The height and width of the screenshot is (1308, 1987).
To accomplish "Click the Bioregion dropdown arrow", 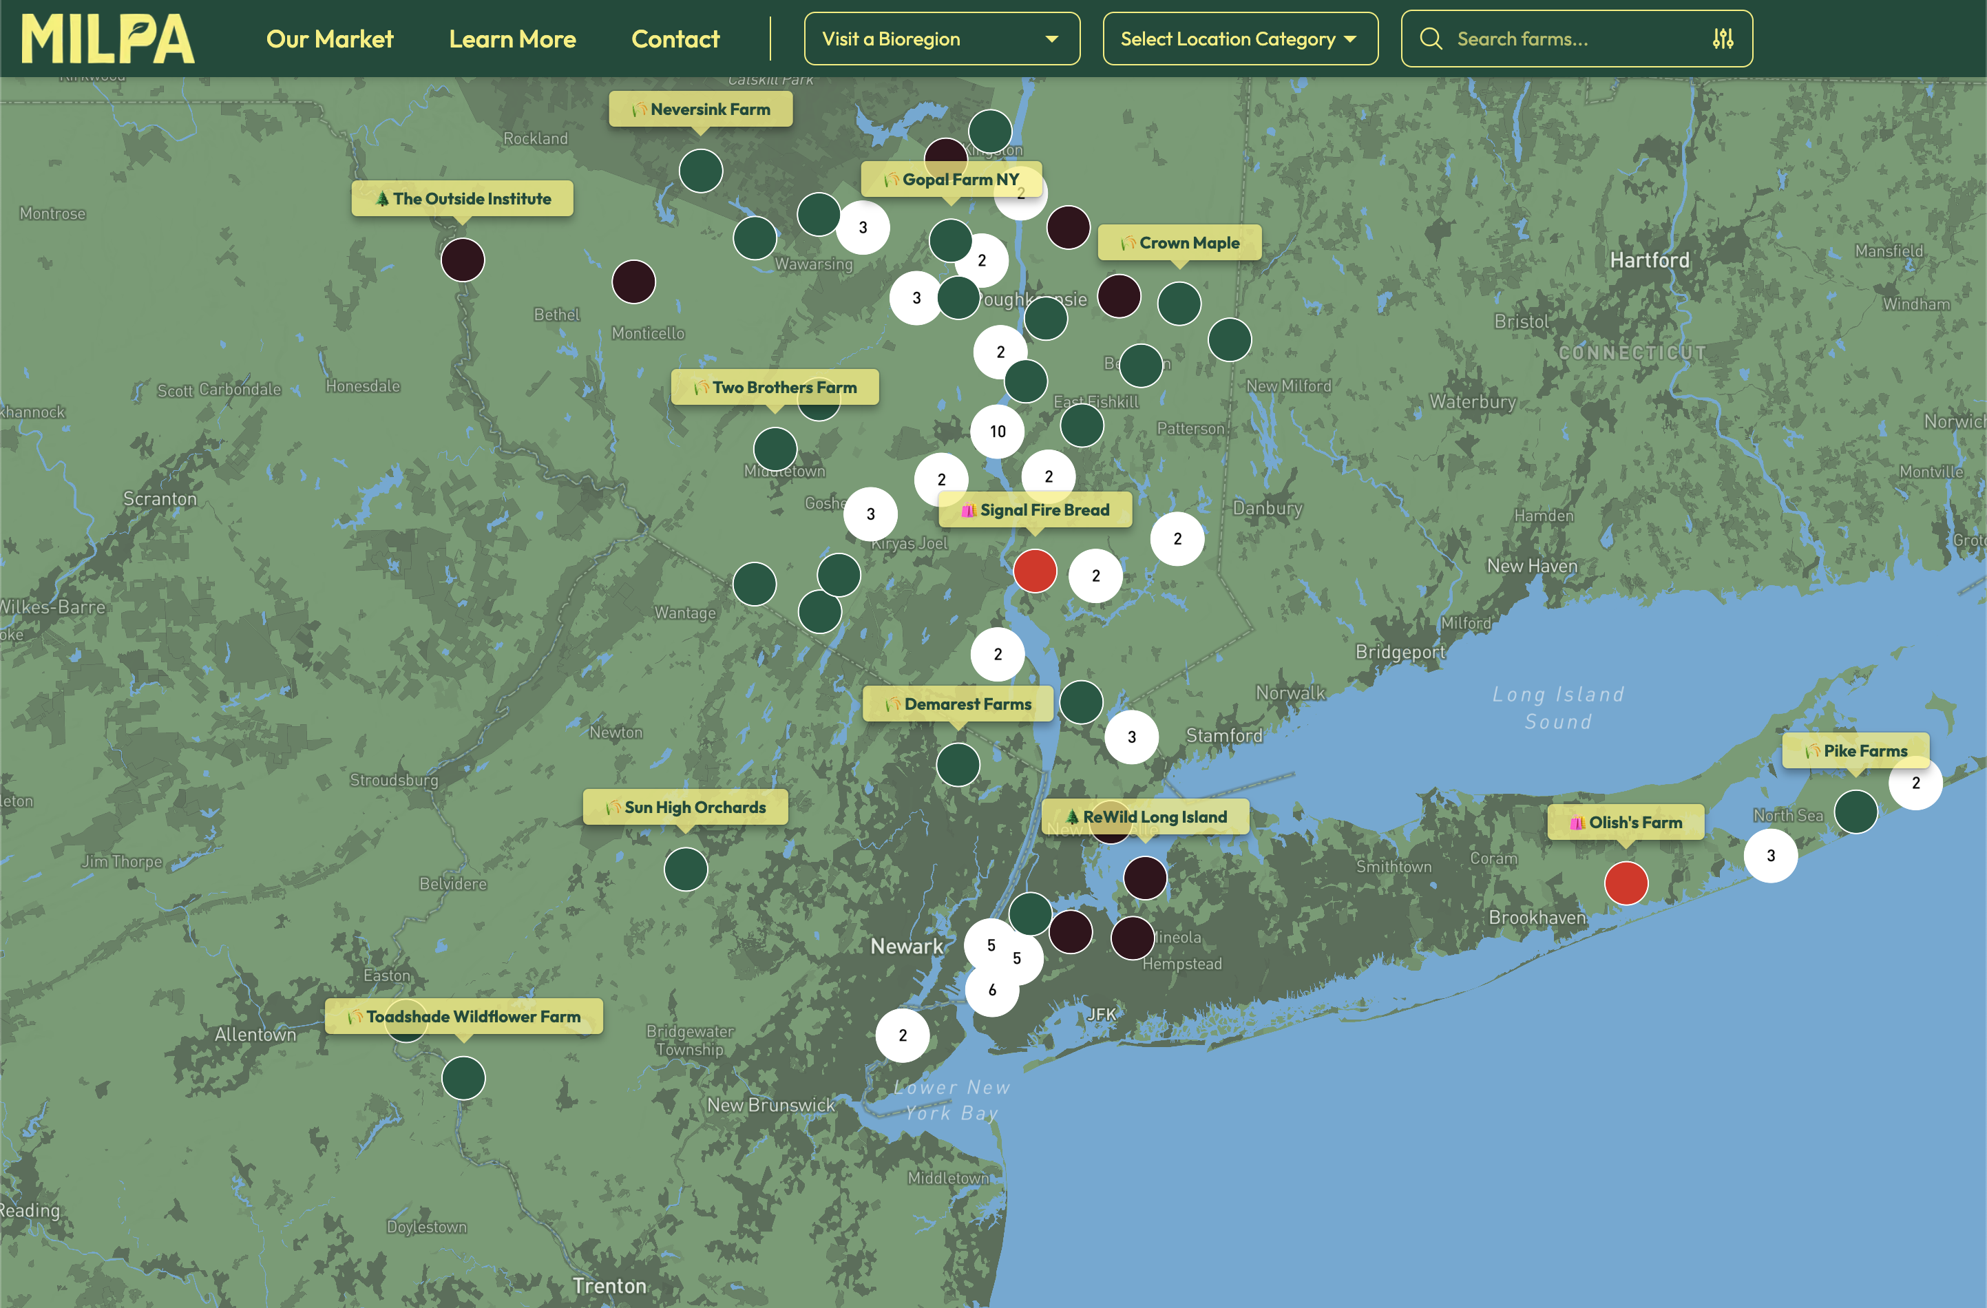I will [x=1052, y=39].
